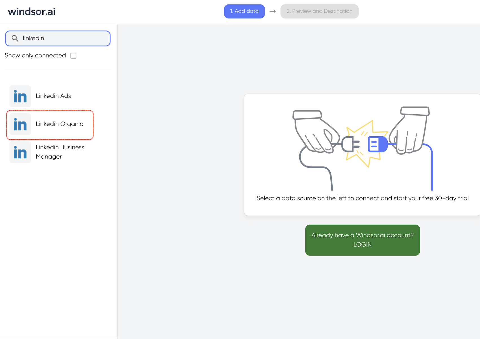Click the Show only connected label

[x=35, y=55]
